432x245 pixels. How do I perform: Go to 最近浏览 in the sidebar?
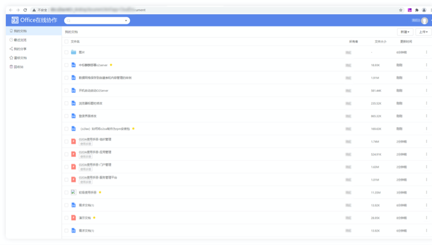pyautogui.click(x=19, y=40)
